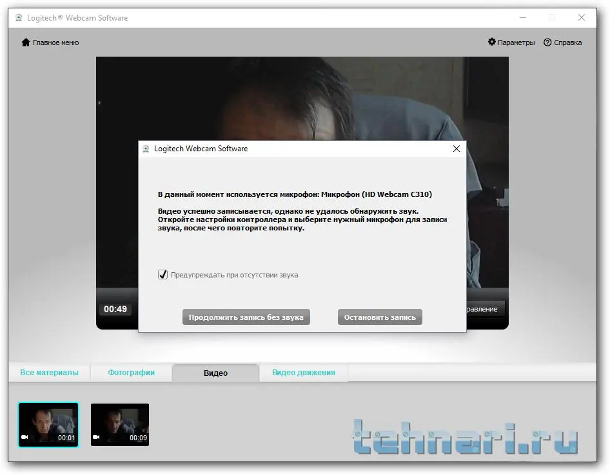Screen dimensions: 610x475
Task: Select the 00:01 video thumbnail
Action: tap(48, 425)
